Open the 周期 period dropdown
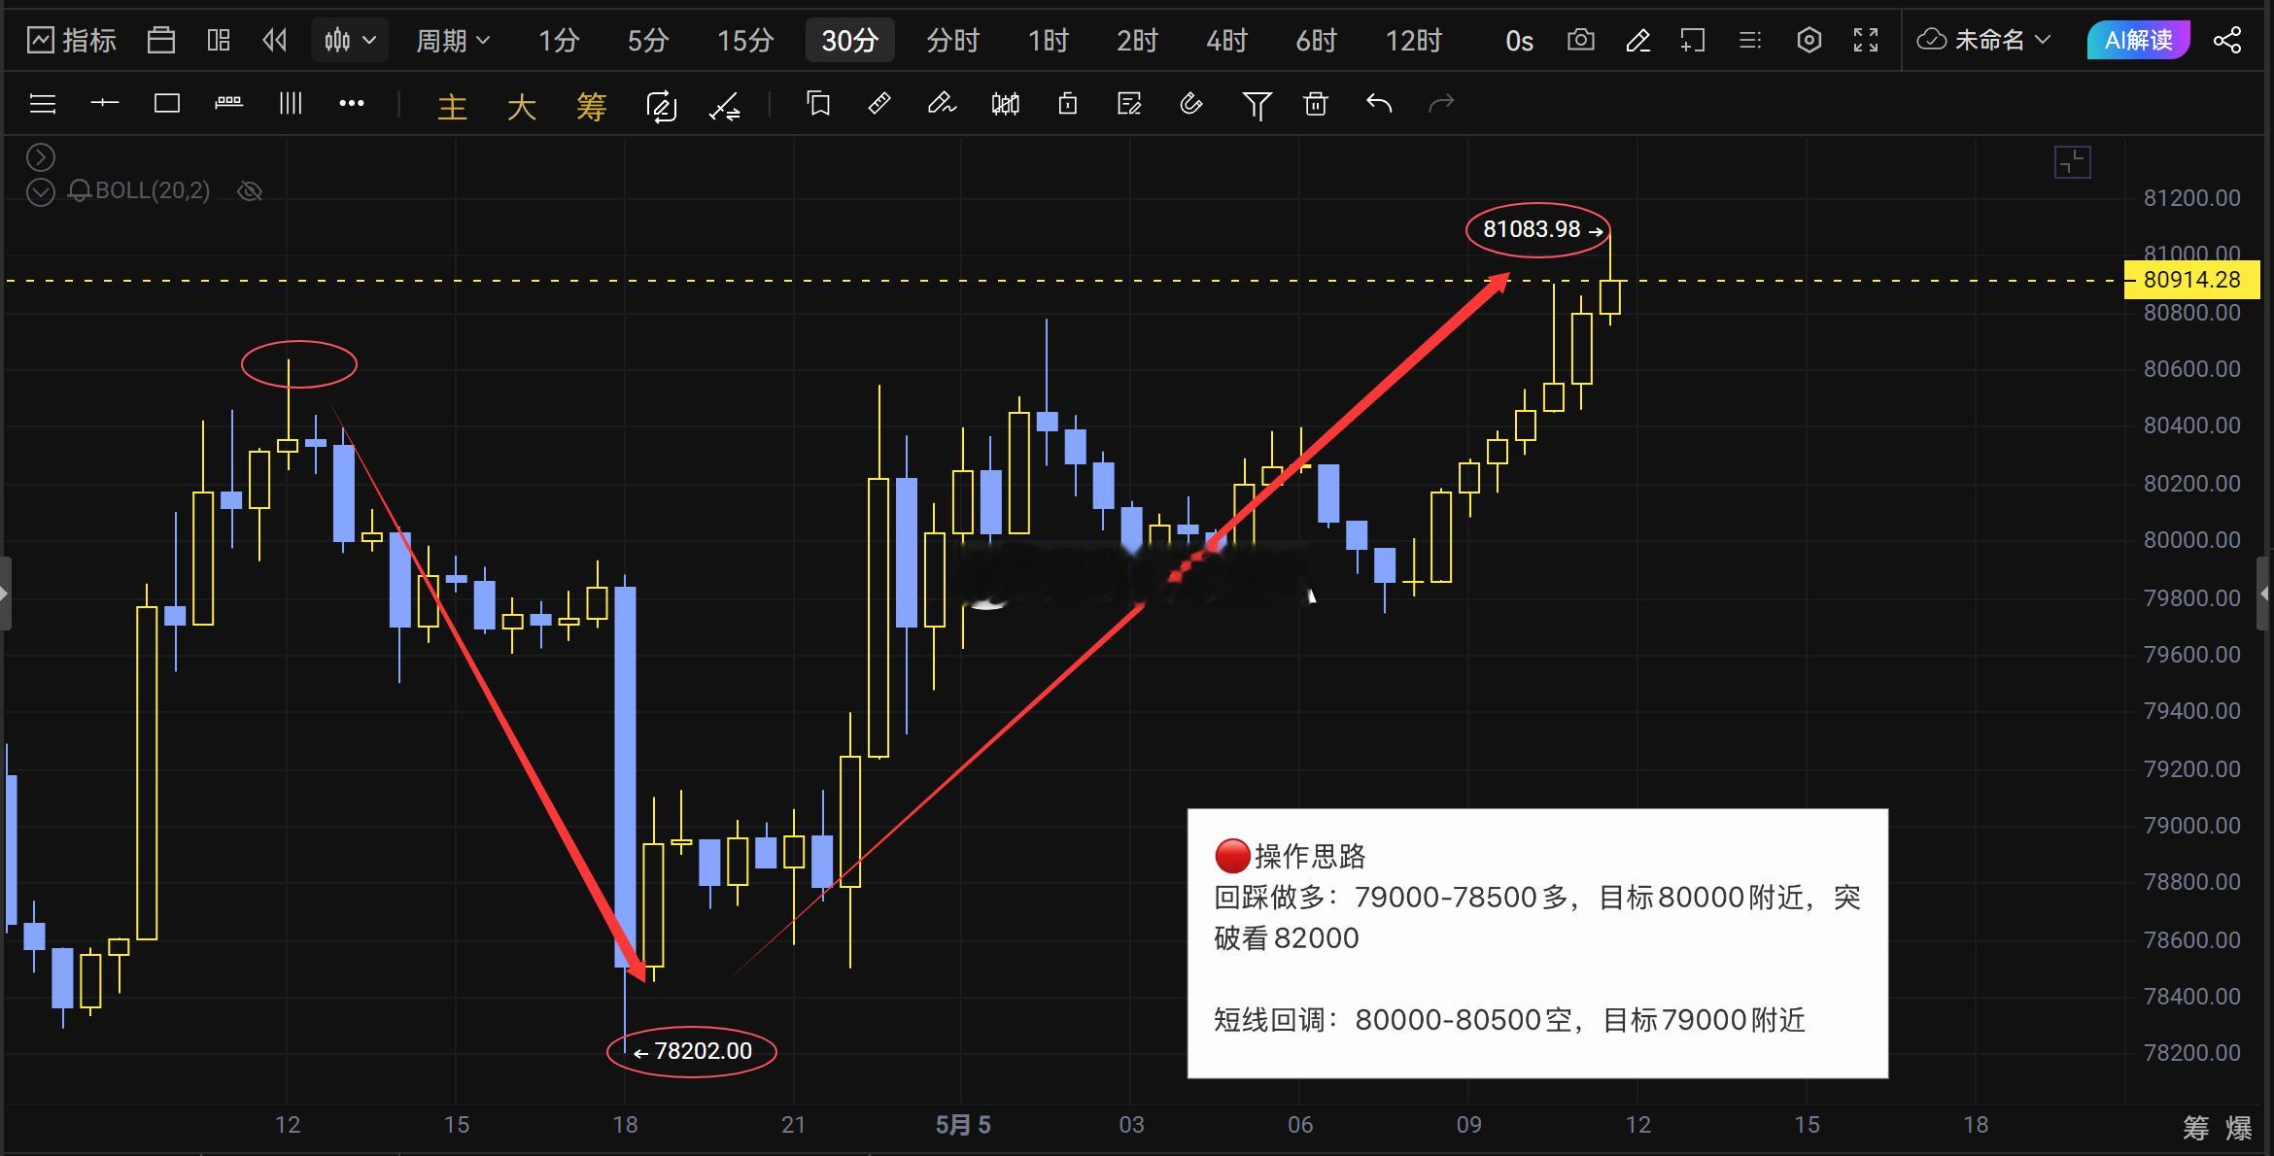This screenshot has height=1156, width=2274. click(453, 40)
